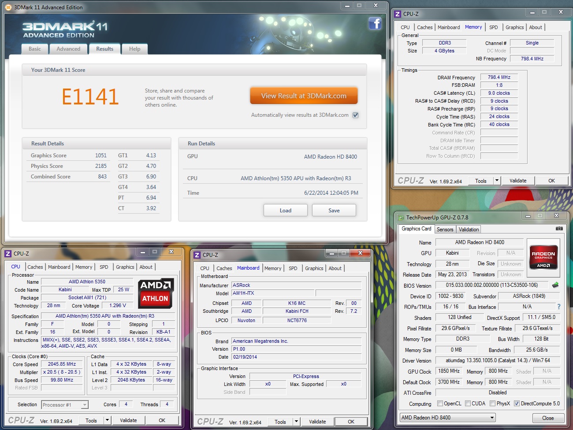Click Validate in CPU-Z Memory window
This screenshot has height=430, width=573.
tap(518, 181)
